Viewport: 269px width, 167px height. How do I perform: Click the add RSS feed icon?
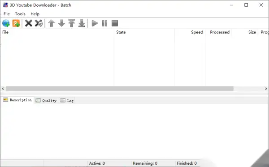point(16,23)
